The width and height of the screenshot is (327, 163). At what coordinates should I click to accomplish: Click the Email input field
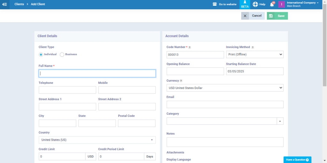point(225,104)
